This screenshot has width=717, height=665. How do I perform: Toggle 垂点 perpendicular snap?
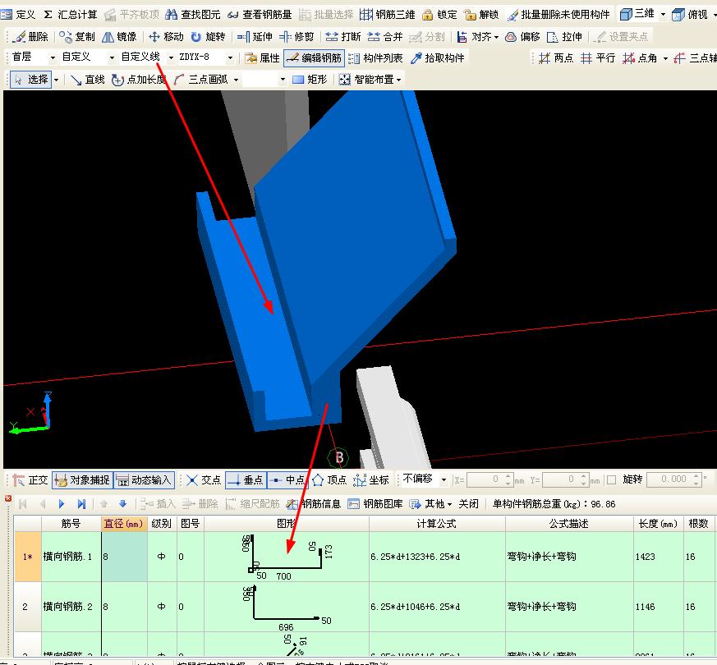tap(246, 480)
